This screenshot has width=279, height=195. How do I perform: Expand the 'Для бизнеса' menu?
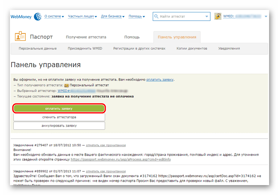[113, 16]
